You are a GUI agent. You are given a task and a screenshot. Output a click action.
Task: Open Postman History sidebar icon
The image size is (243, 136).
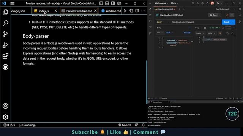pos(150,27)
